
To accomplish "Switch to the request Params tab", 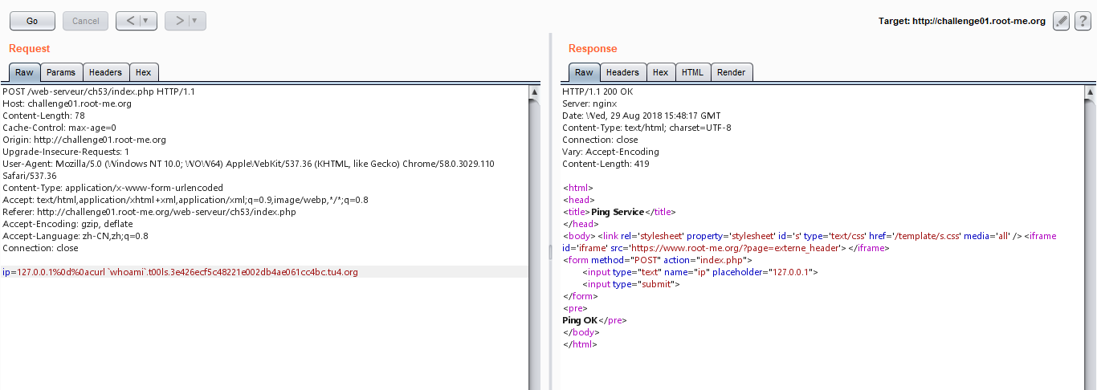I will [61, 72].
